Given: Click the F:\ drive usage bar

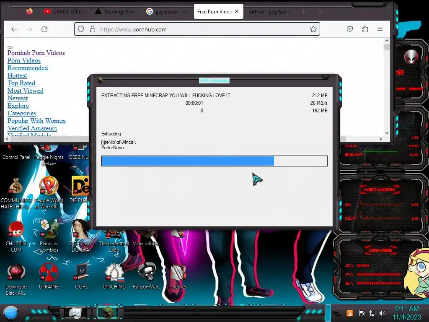Looking at the screenshot, I should [x=379, y=274].
